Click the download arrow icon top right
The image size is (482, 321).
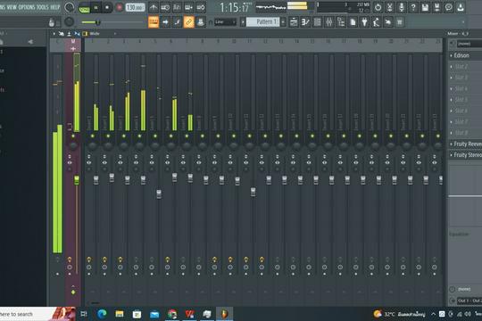click(x=461, y=7)
